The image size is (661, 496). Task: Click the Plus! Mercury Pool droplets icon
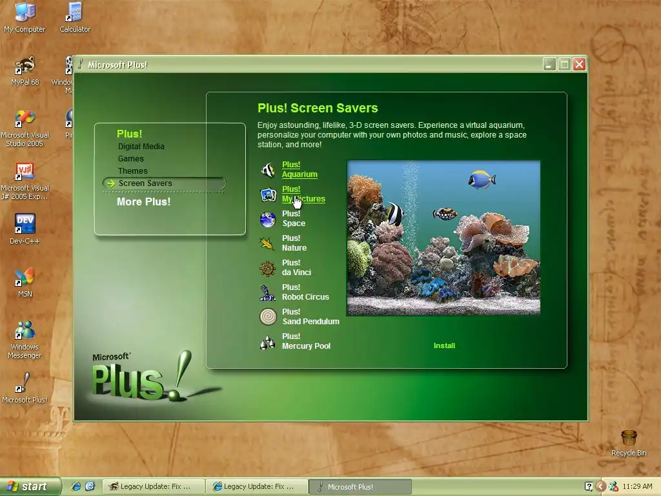pyautogui.click(x=267, y=342)
